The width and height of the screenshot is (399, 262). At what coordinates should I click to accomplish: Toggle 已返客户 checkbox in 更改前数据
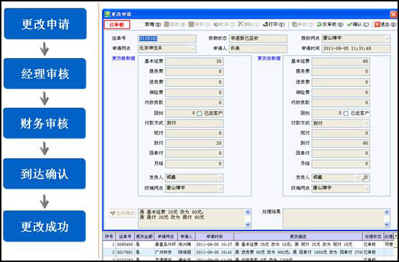tap(199, 113)
